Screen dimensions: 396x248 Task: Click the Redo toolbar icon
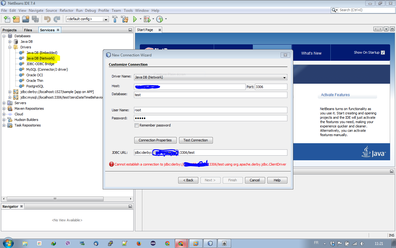click(57, 19)
